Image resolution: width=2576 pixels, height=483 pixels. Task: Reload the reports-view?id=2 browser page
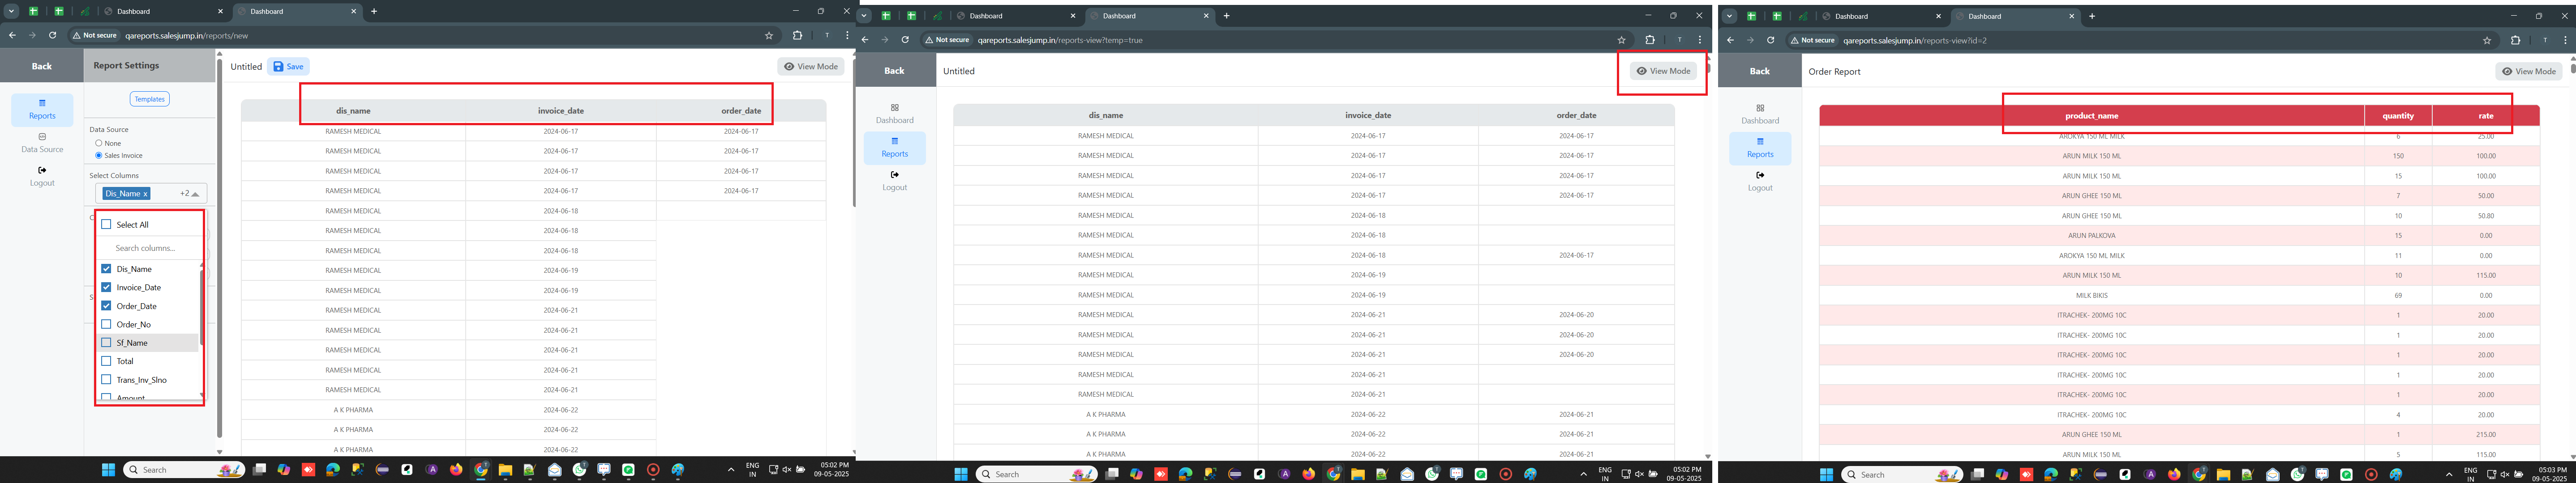click(x=1770, y=40)
